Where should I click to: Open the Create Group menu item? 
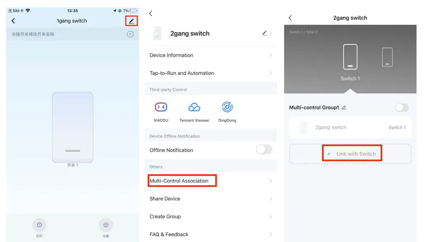pyautogui.click(x=211, y=216)
